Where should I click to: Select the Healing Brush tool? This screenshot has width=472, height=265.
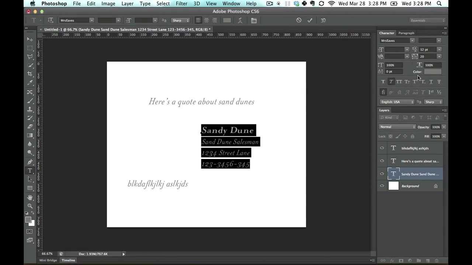click(x=30, y=92)
